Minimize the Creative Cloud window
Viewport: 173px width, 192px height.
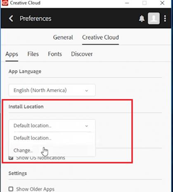click(x=127, y=3)
